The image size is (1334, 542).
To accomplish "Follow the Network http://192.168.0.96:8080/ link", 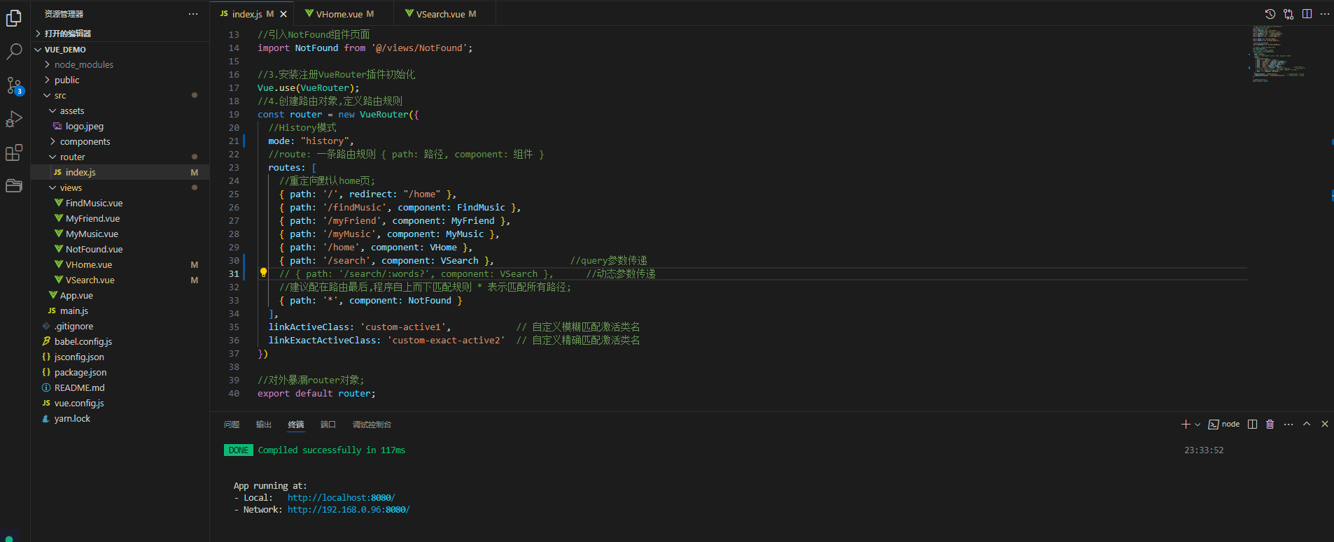I will click(x=349, y=510).
